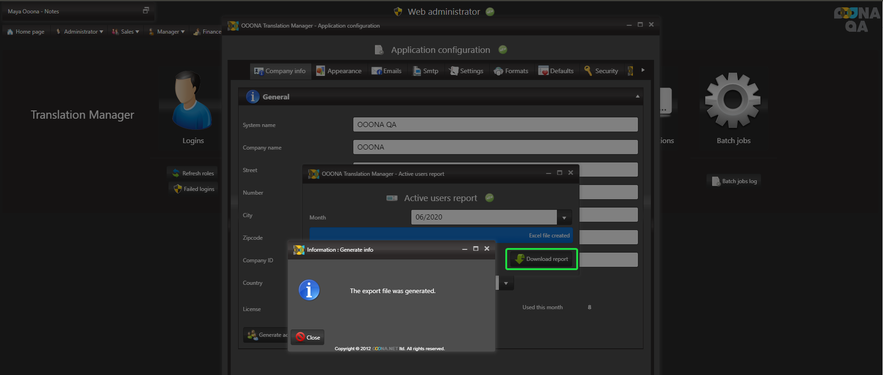Screen dimensions: 883x375
Task: Click the System name input field
Action: click(x=495, y=125)
